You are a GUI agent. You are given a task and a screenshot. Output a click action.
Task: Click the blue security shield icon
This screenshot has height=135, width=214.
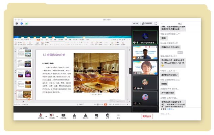coord(22,24)
